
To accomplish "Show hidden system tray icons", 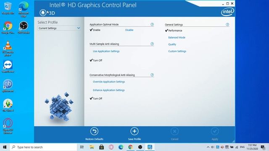I will (x=208, y=147).
